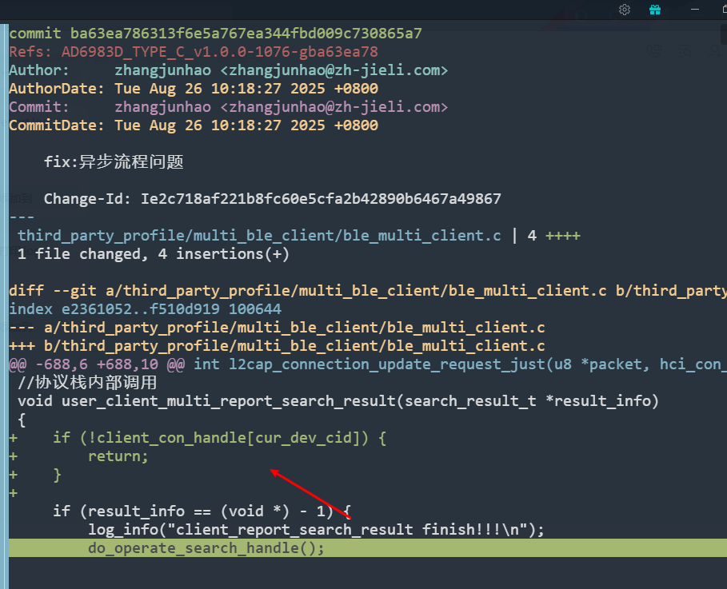Viewport: 727px width, 589px height.
Task: Click the "+++ b/third_party_profile" path line
Action: (277, 346)
